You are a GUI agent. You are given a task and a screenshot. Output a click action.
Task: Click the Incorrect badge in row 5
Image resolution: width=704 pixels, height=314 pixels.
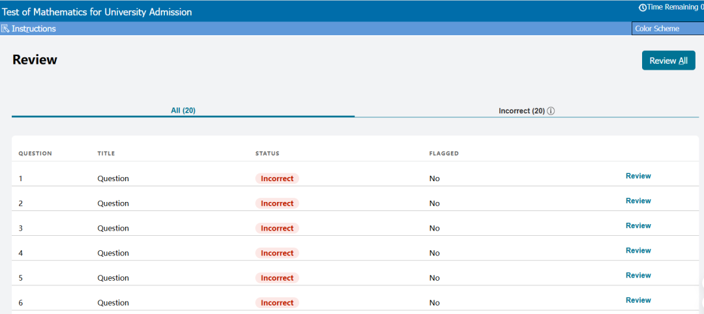(277, 278)
